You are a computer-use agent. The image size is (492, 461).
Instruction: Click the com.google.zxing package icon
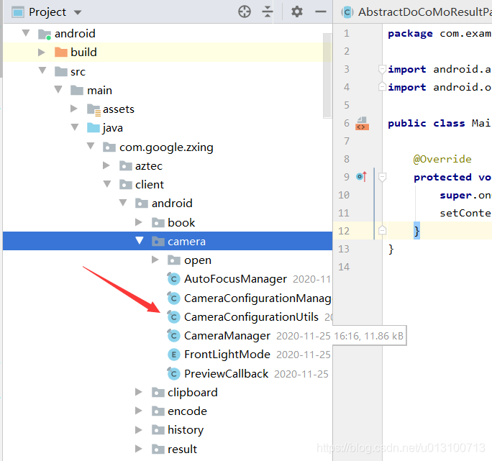109,147
